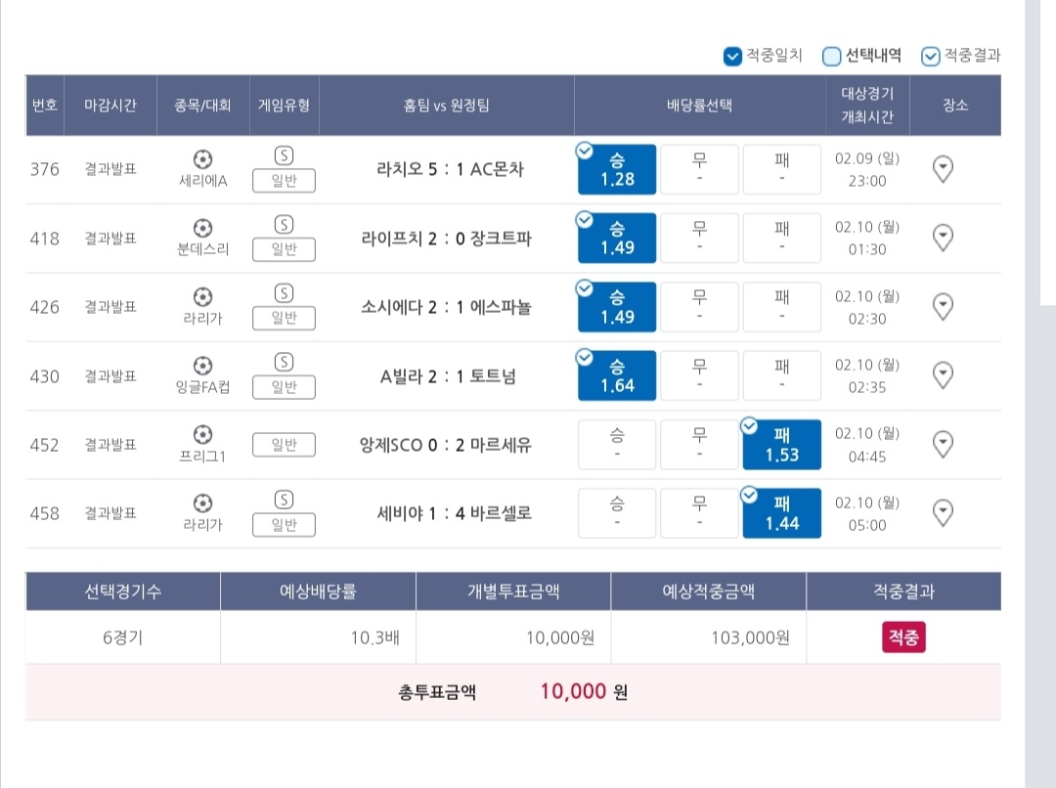This screenshot has height=788, width=1056.
Task: Select 무 option for A빌라 match
Action: [700, 375]
